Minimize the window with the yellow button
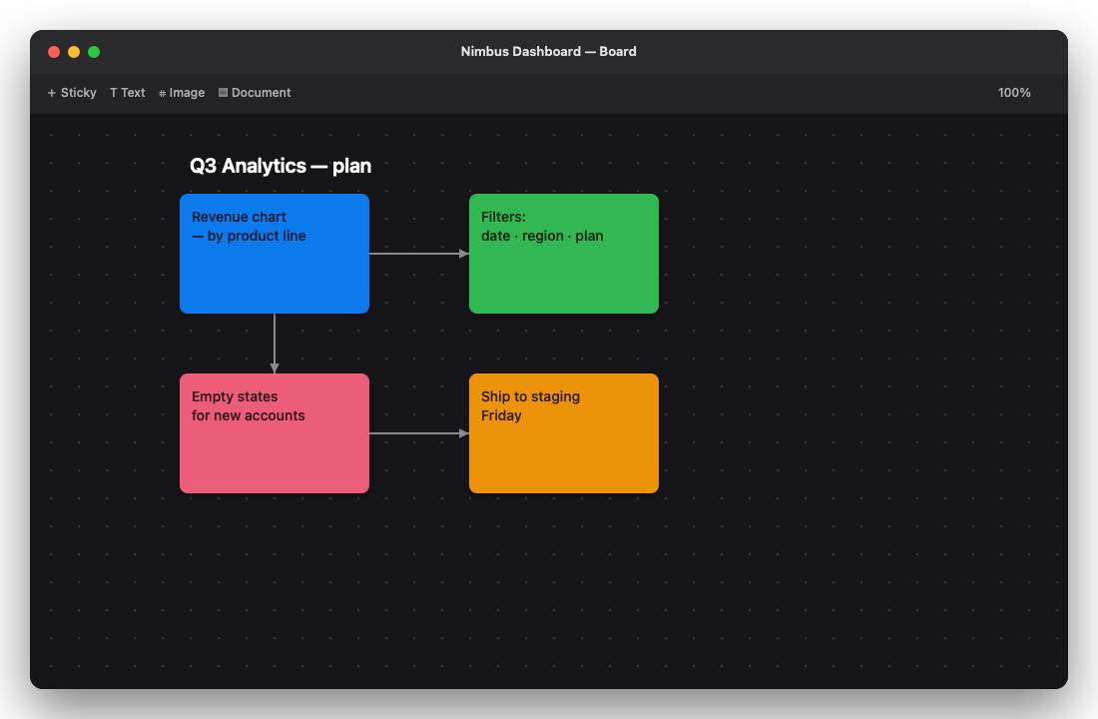This screenshot has width=1098, height=719. [x=74, y=52]
